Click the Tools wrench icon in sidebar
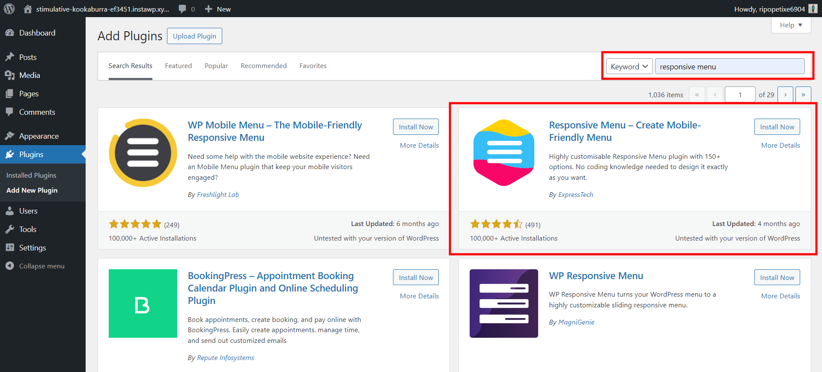This screenshot has height=372, width=822. pyautogui.click(x=9, y=229)
